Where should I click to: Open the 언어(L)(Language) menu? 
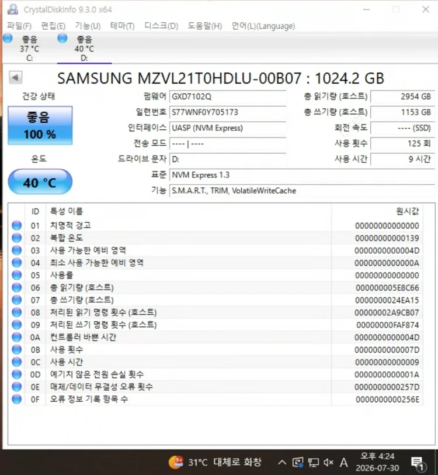263,26
